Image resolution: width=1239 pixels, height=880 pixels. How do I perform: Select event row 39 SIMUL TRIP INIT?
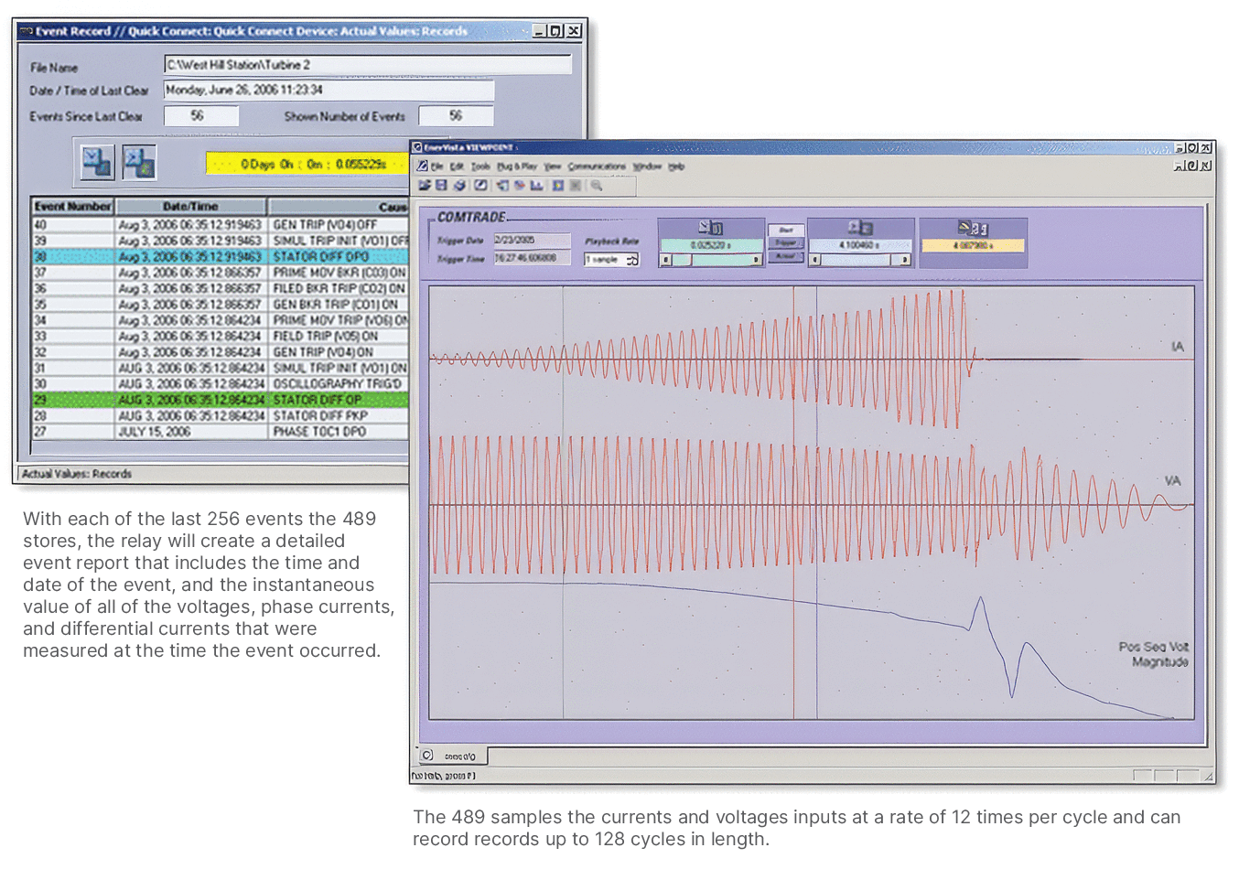pos(220,241)
